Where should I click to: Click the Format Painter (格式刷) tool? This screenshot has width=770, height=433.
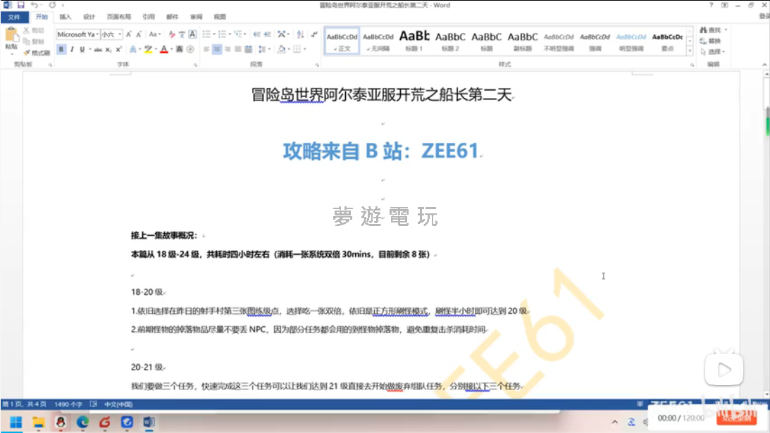click(37, 53)
